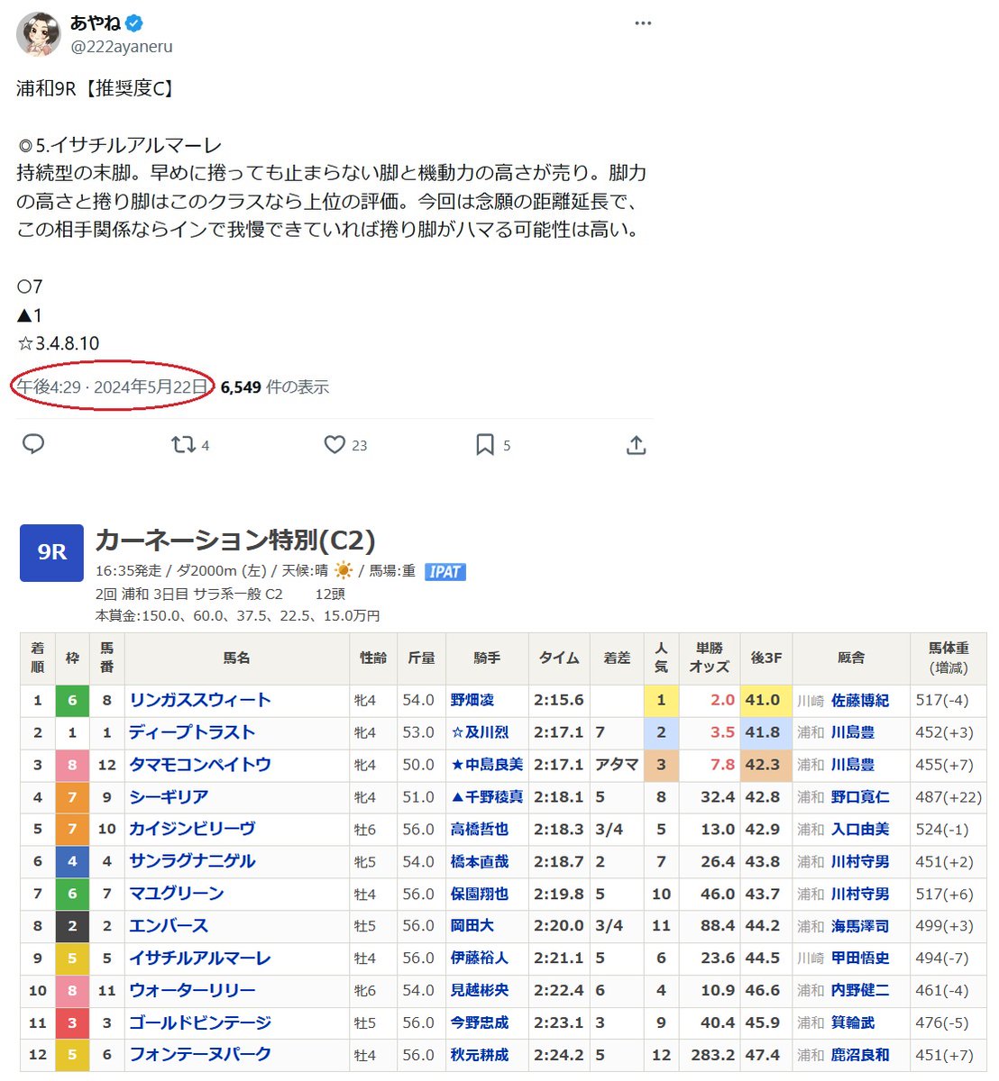Open horse カイジンビリーヴ link
Screen dimensions: 999x1081
coord(192,829)
